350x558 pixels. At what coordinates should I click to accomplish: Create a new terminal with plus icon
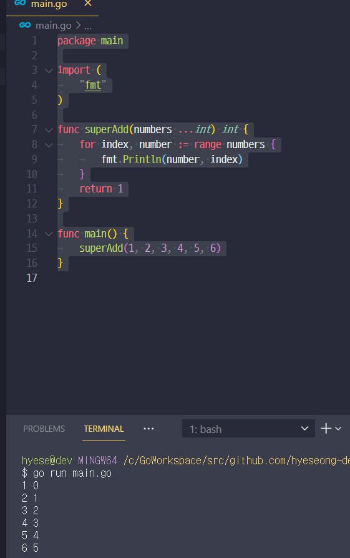click(x=326, y=429)
